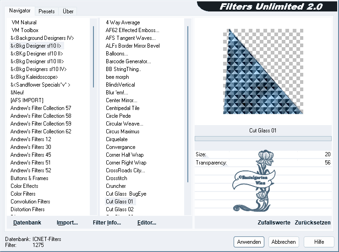This screenshot has width=339, height=252.
Task: Click Anwenden to apply filter
Action: click(249, 242)
